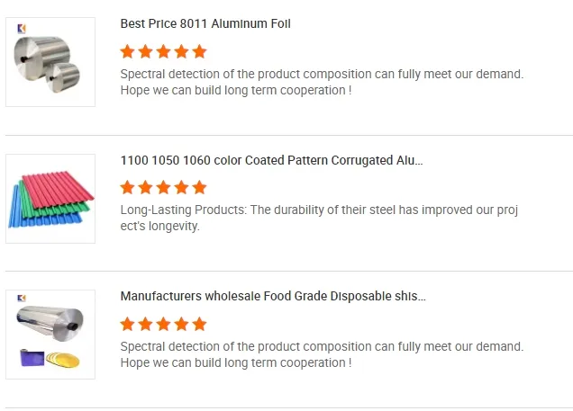Click first star of Food Grade product rating
This screenshot has height=411, width=573.
point(128,324)
